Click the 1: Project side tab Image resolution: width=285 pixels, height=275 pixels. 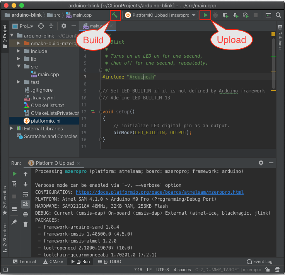pos(5,36)
